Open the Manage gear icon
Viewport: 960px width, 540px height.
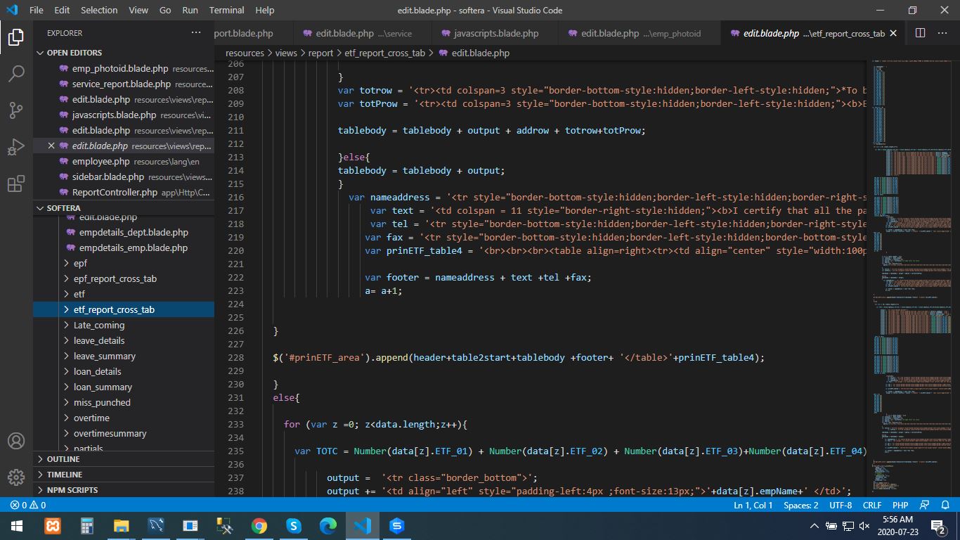click(16, 477)
